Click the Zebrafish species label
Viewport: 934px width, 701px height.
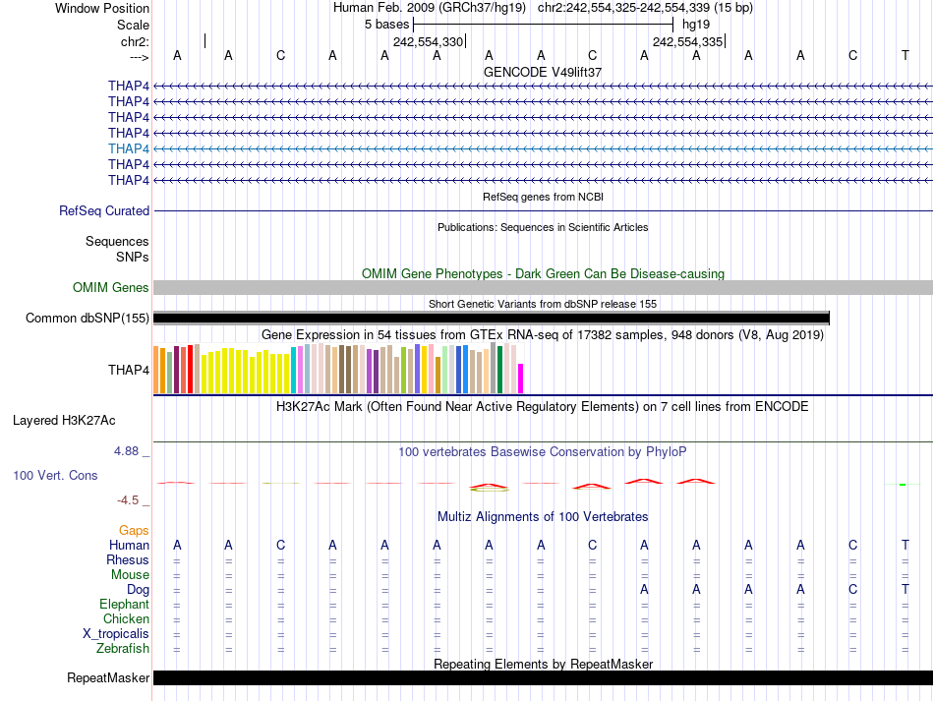coord(123,649)
